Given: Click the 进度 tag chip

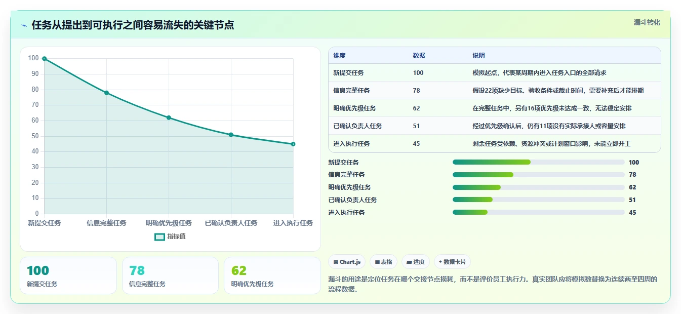Looking at the screenshot, I should click(416, 262).
